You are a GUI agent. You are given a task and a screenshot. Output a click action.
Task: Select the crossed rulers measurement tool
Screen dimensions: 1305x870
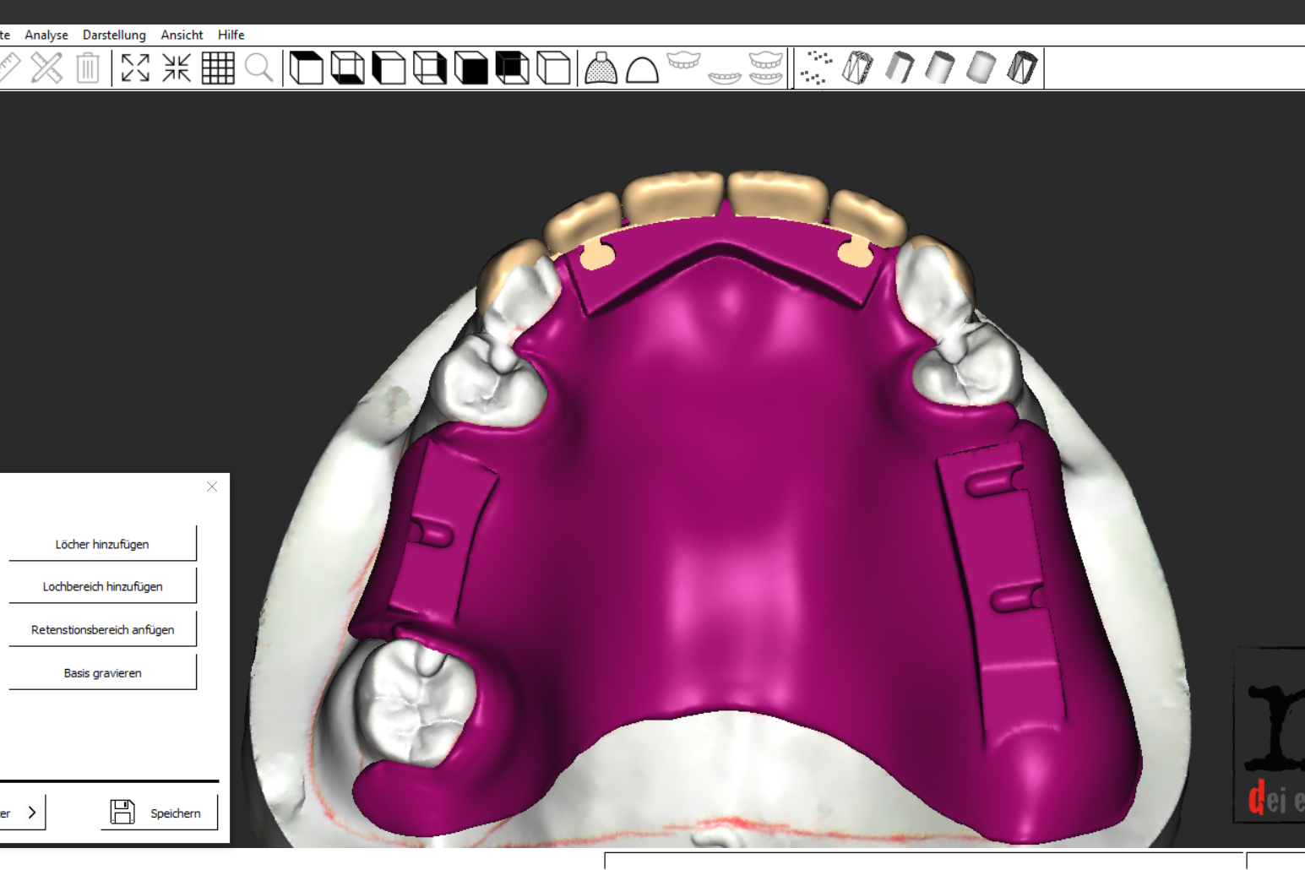[46, 68]
